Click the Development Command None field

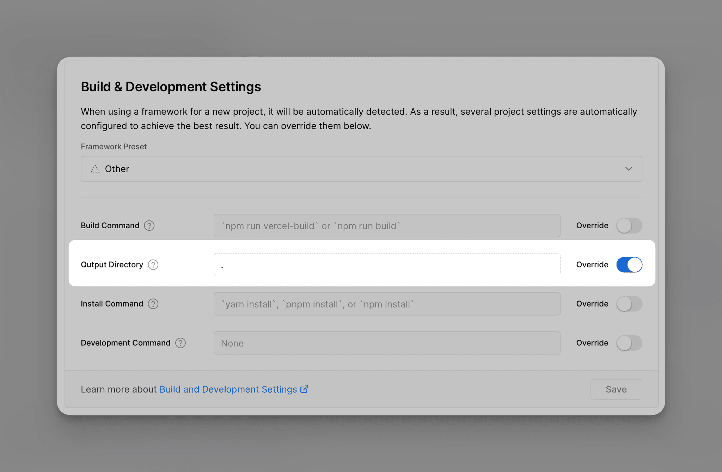tap(387, 343)
